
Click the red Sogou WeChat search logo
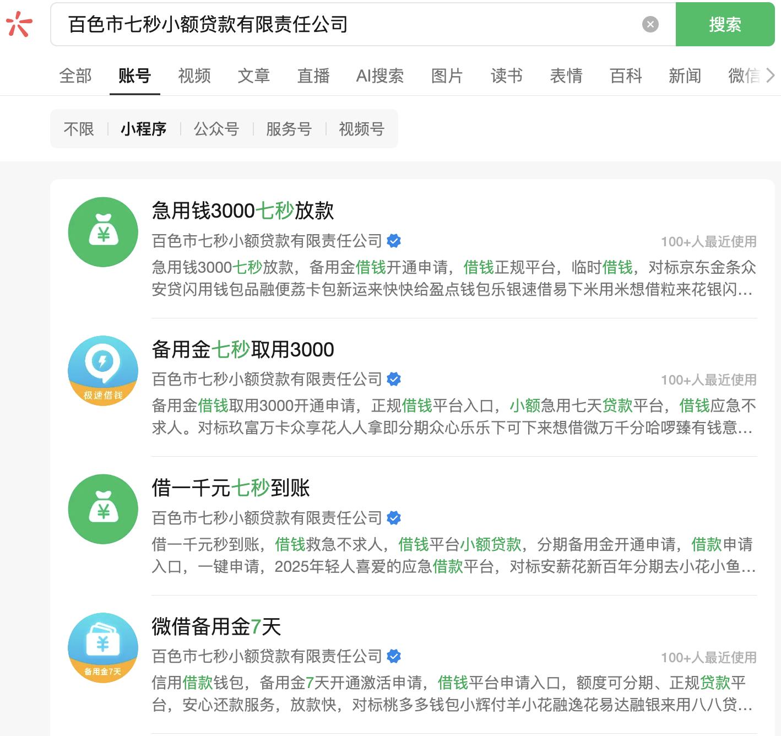pyautogui.click(x=19, y=24)
